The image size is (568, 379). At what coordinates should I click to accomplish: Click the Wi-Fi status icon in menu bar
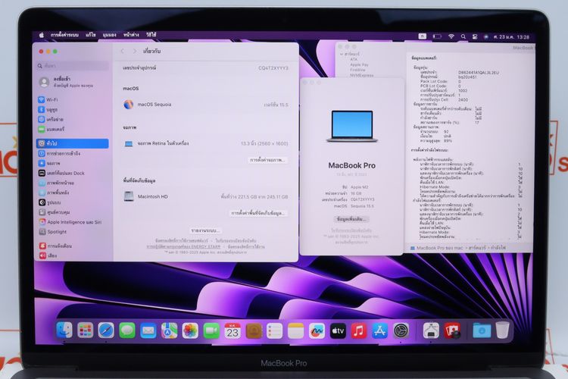click(451, 36)
